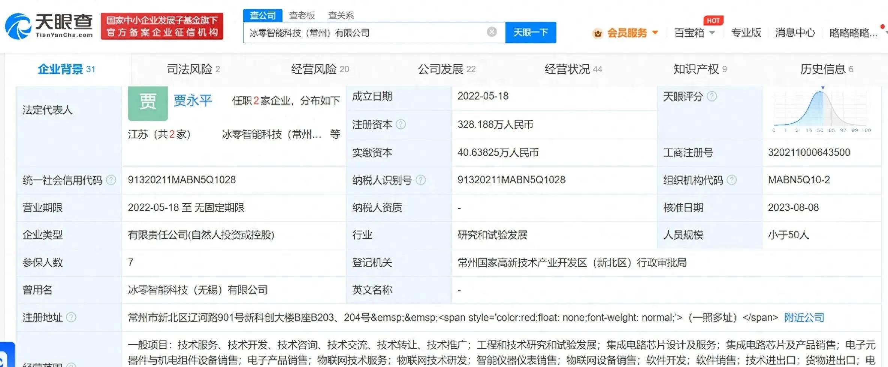Select the 企业背景 tab
Image resolution: width=888 pixels, height=367 pixels.
click(x=66, y=69)
